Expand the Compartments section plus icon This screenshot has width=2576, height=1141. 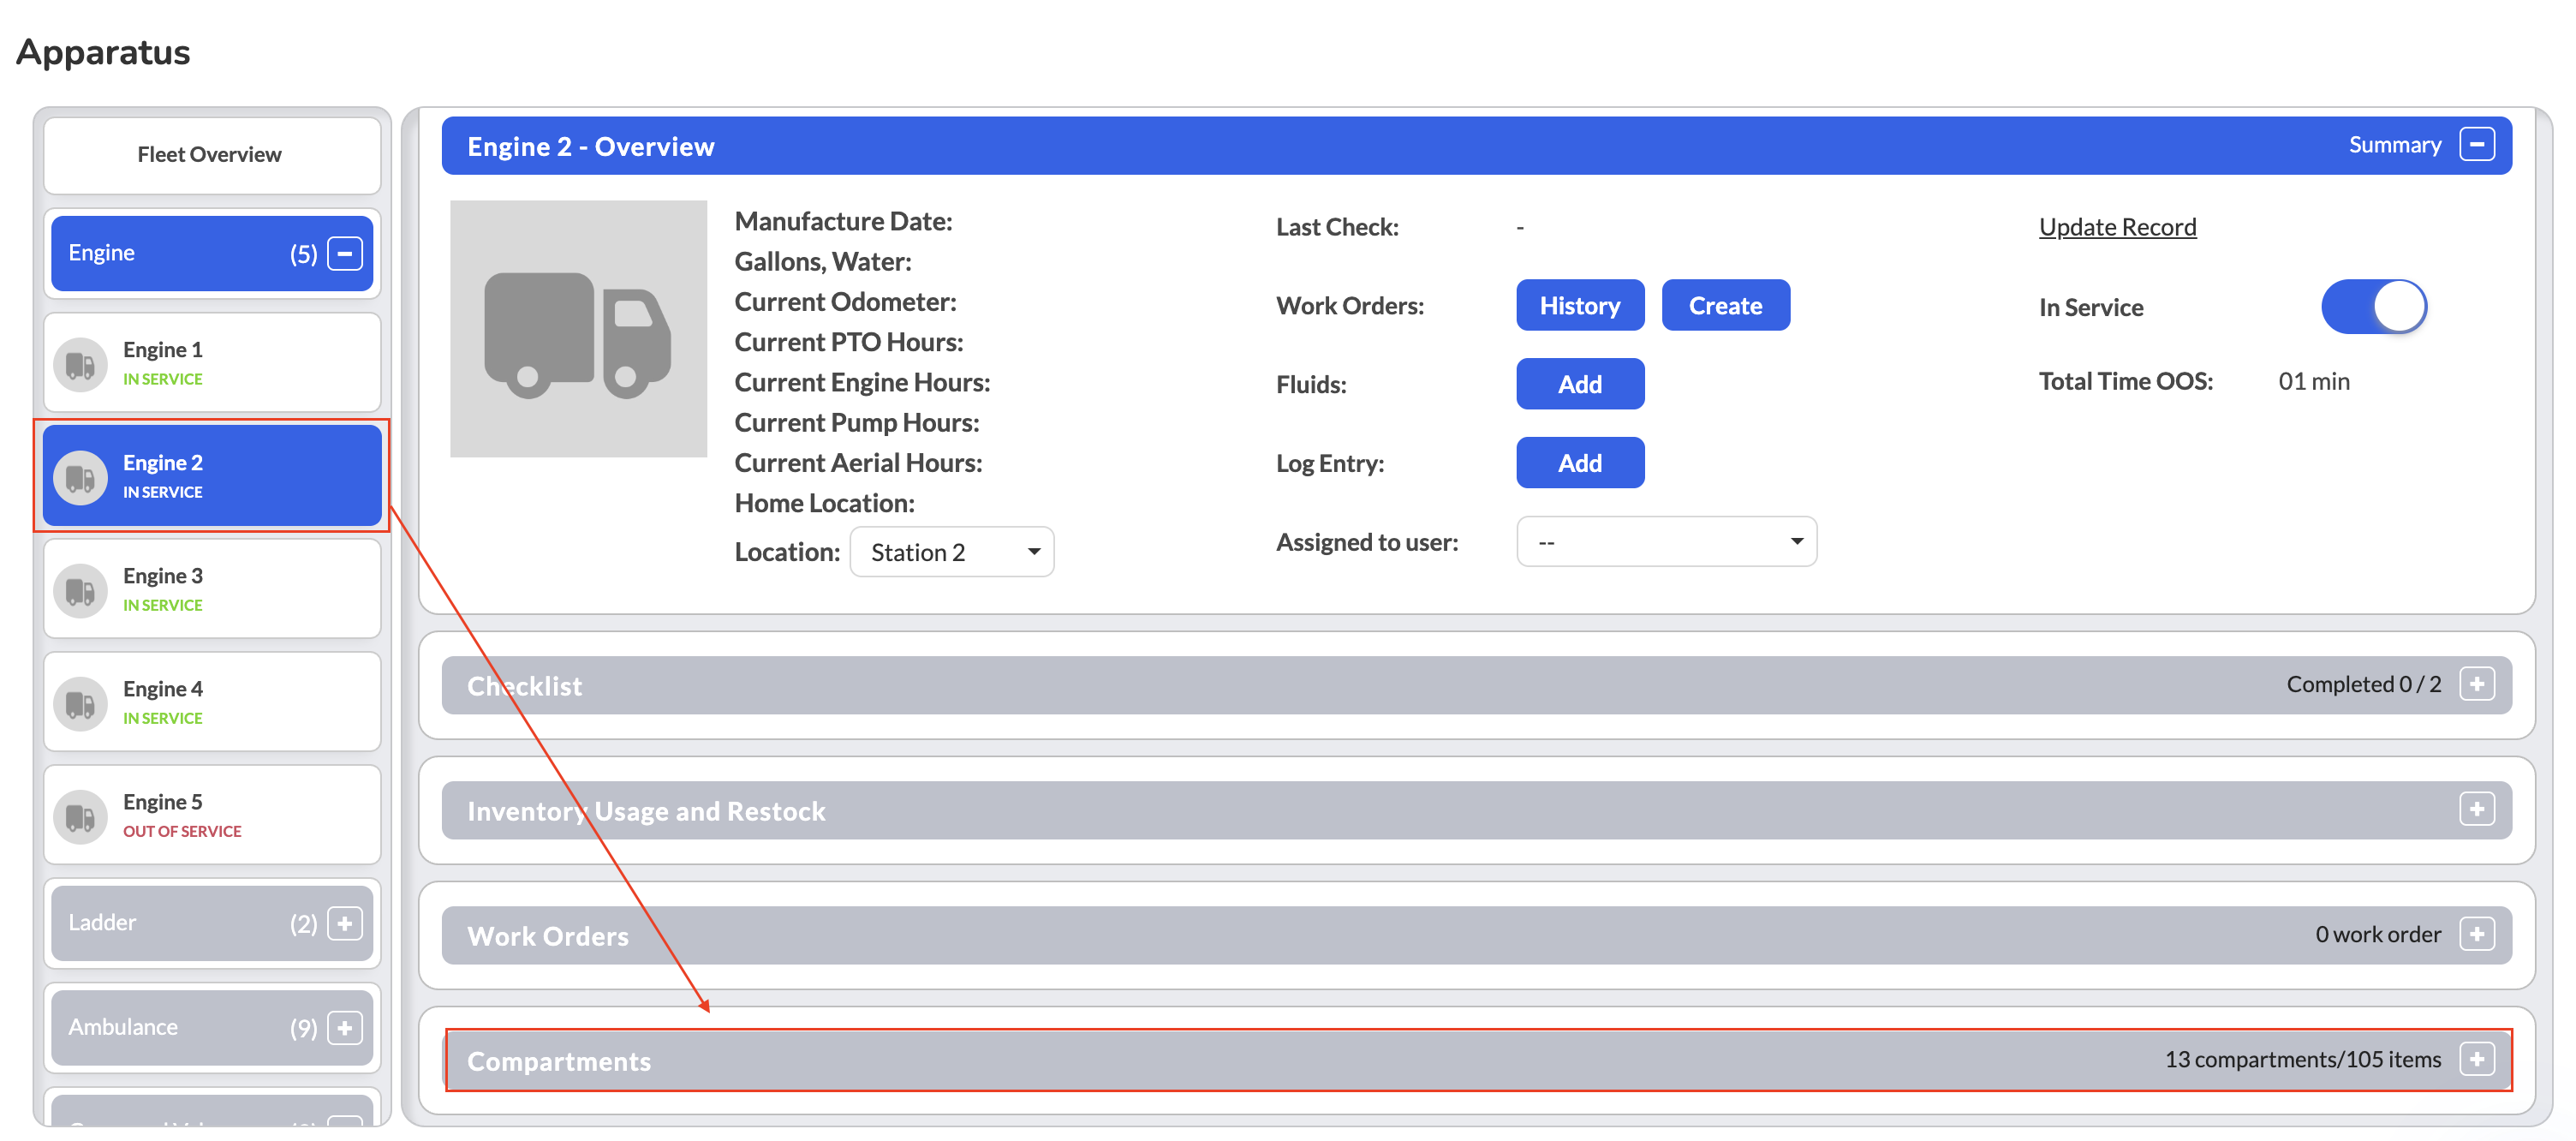pos(2477,1060)
